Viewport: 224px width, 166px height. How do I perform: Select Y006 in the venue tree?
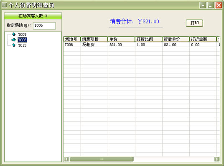tap(22, 40)
